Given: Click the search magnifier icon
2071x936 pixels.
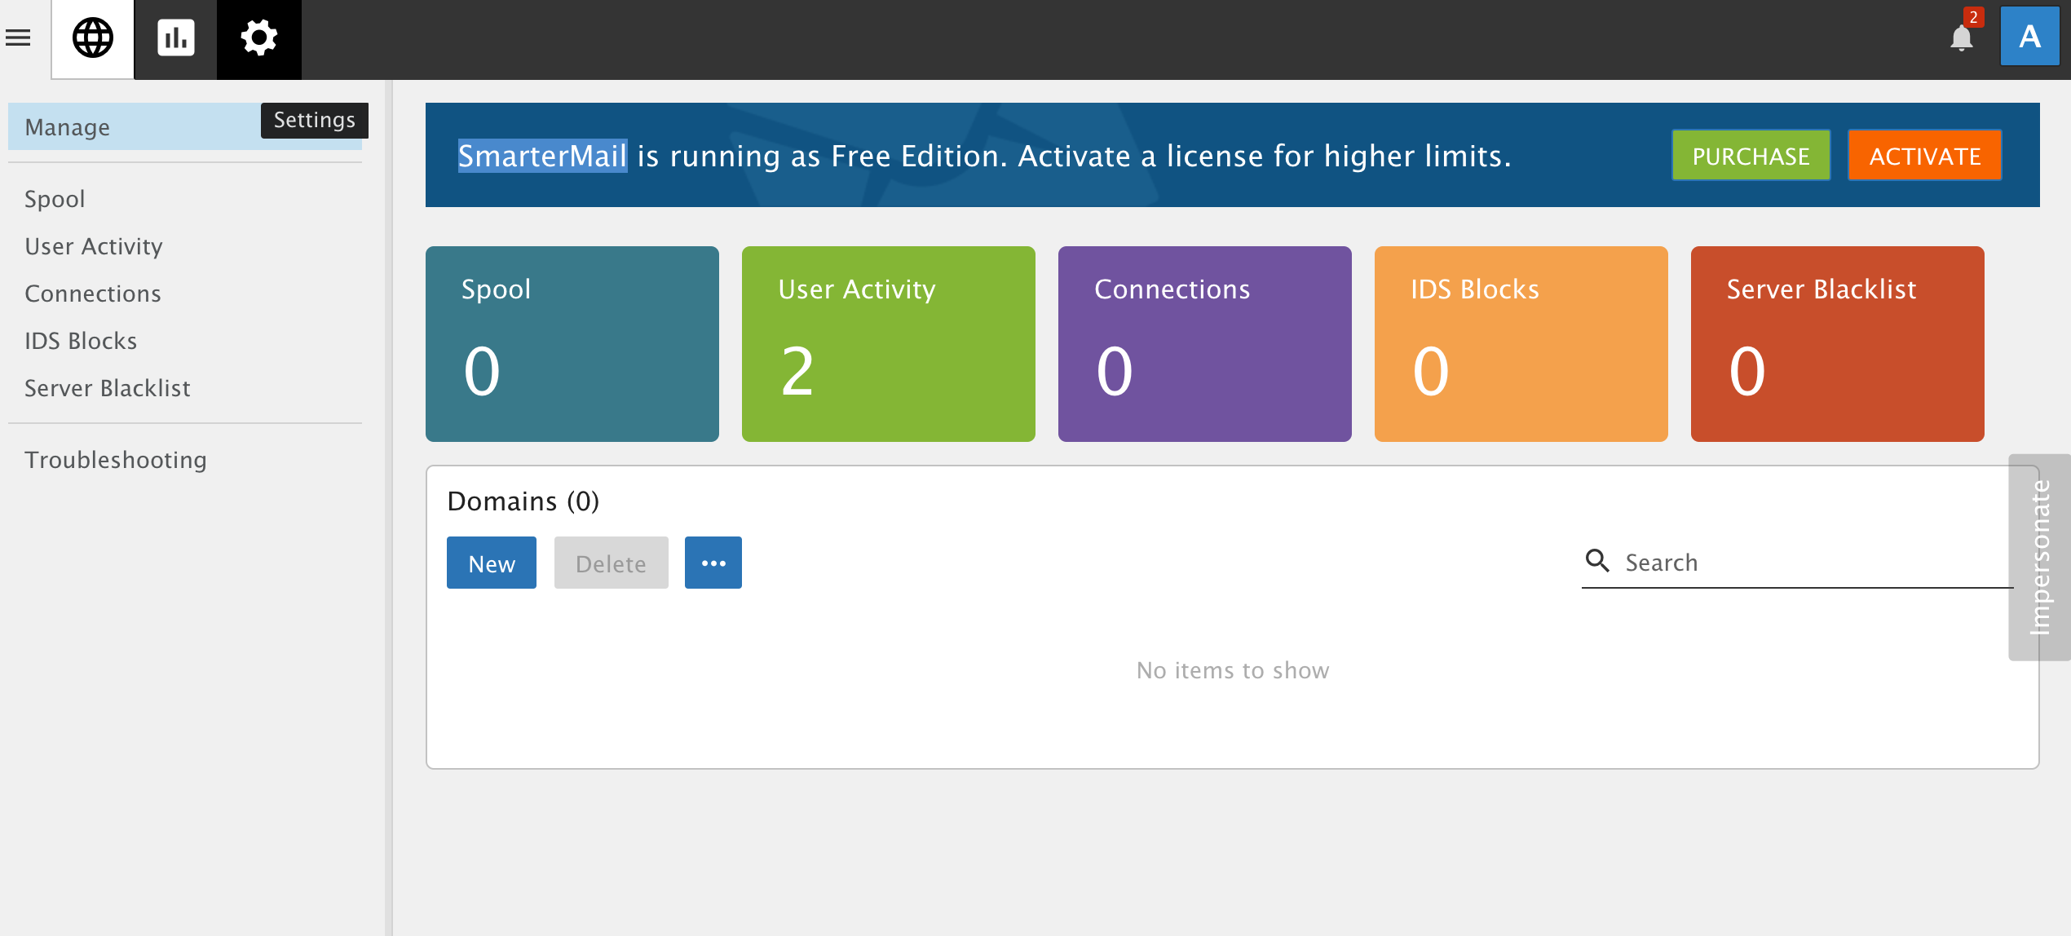Looking at the screenshot, I should click(1597, 561).
